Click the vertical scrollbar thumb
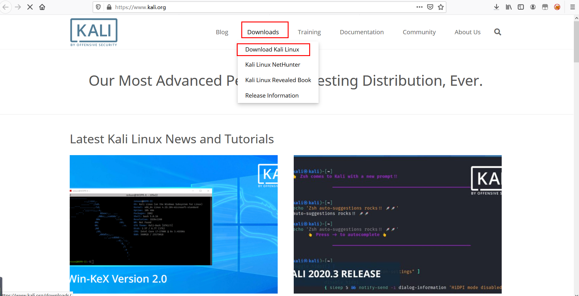 click(576, 42)
